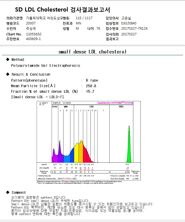Click the 'HDL' column header in chart
Image resolution: width=185 pixels, height=222 pixels.
[121, 107]
